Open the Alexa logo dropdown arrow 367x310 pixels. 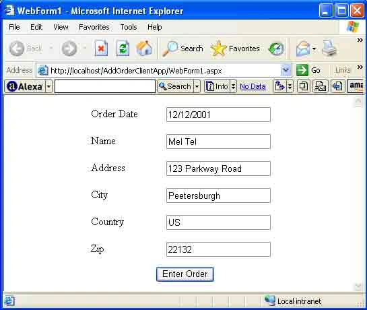coord(48,86)
